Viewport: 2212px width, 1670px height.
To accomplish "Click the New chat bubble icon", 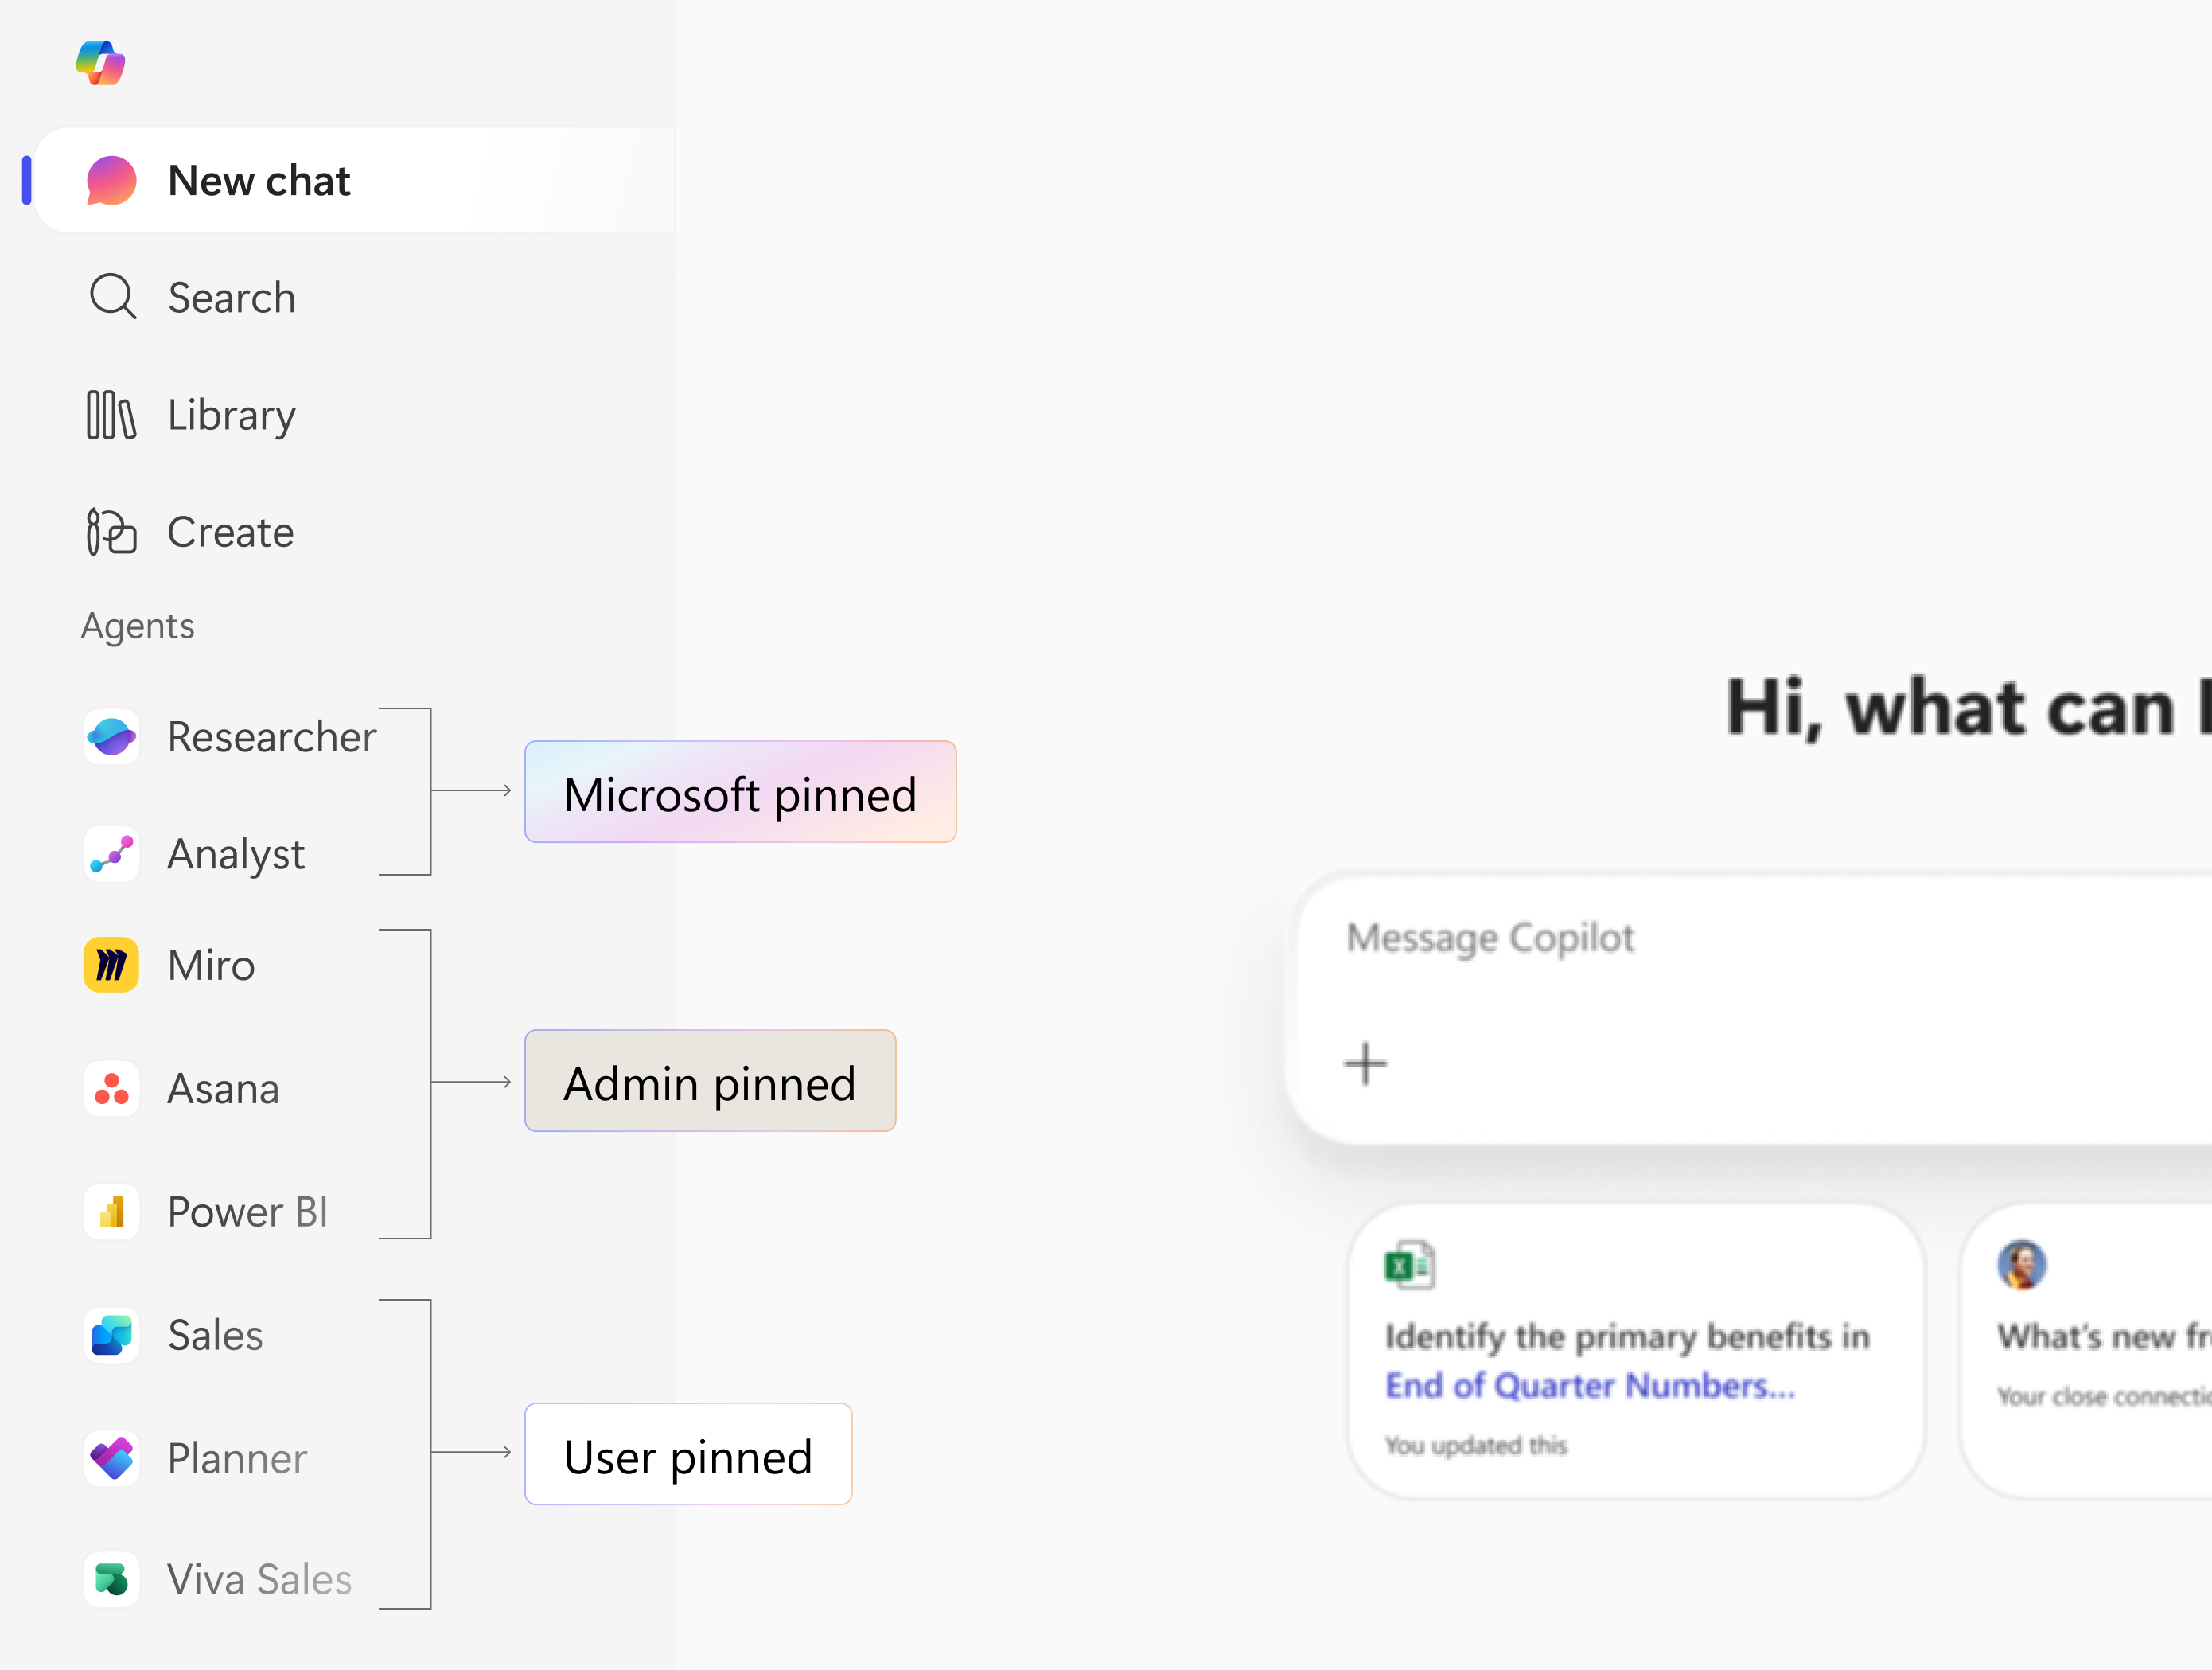I will click(x=111, y=181).
